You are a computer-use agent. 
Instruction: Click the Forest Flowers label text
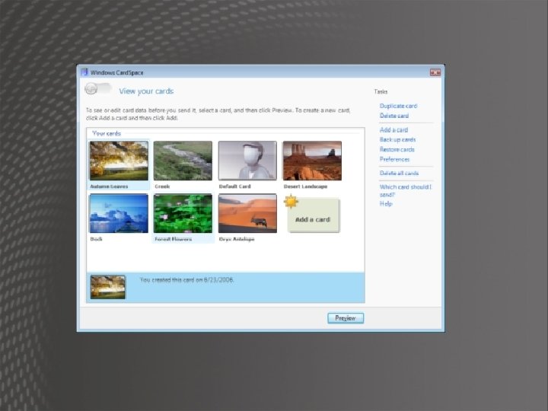pos(174,240)
